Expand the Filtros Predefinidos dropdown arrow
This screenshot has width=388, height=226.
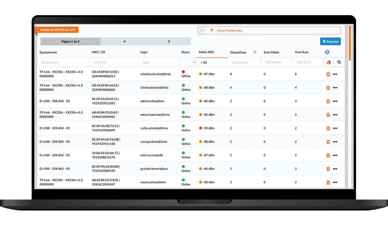(x=202, y=31)
